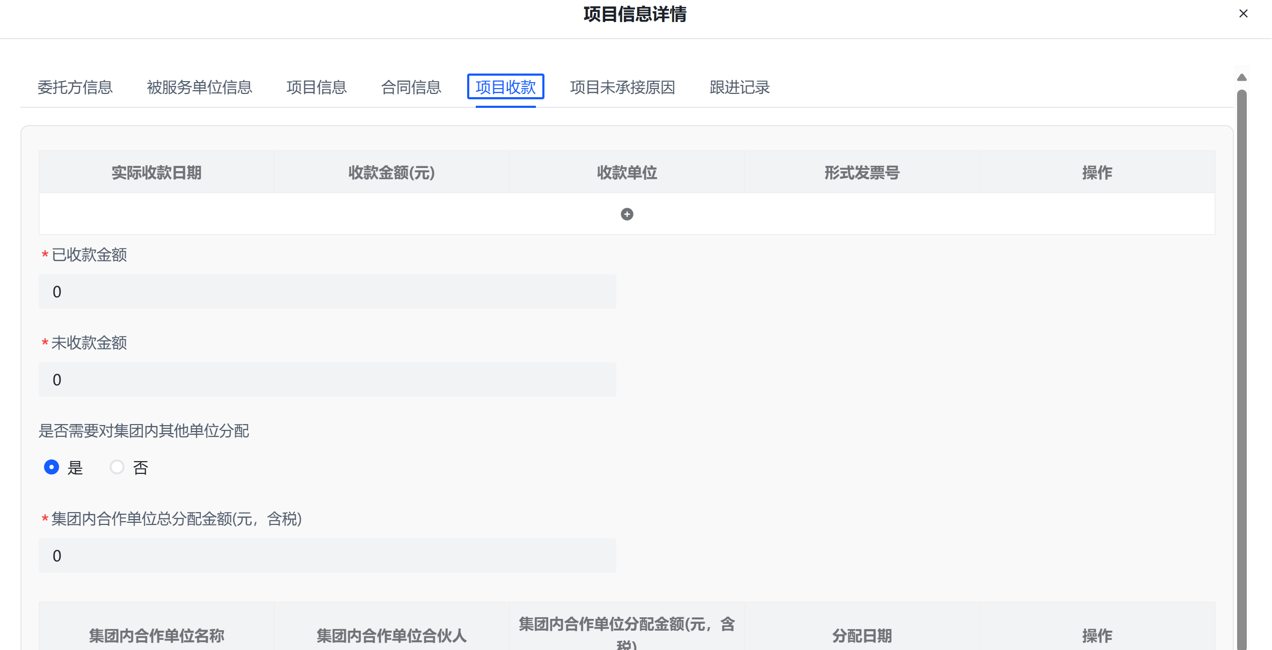Click the 形式发票号 column header
The image size is (1272, 650).
(862, 172)
